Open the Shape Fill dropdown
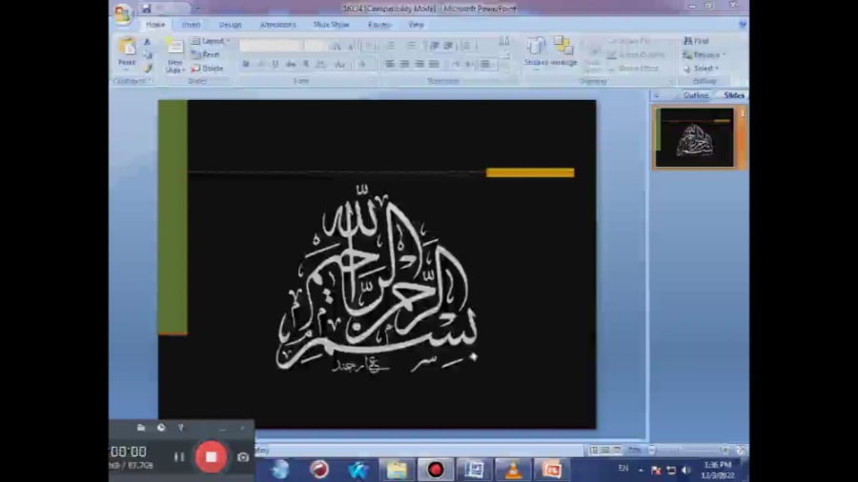Viewport: 858px width, 482px height. click(x=630, y=41)
